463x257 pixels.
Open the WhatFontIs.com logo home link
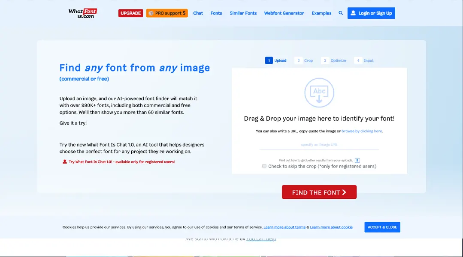tap(83, 13)
